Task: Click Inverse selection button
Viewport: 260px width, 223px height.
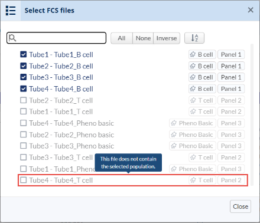Action: [167, 38]
